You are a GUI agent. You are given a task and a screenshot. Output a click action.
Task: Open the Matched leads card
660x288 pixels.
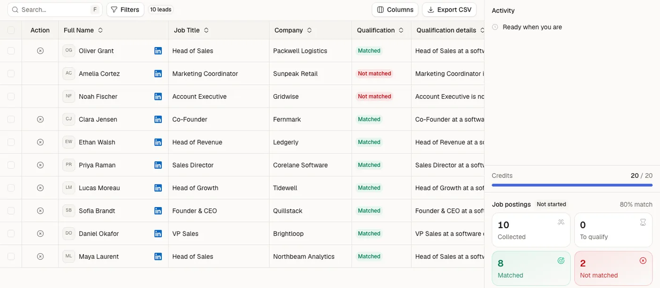click(531, 269)
